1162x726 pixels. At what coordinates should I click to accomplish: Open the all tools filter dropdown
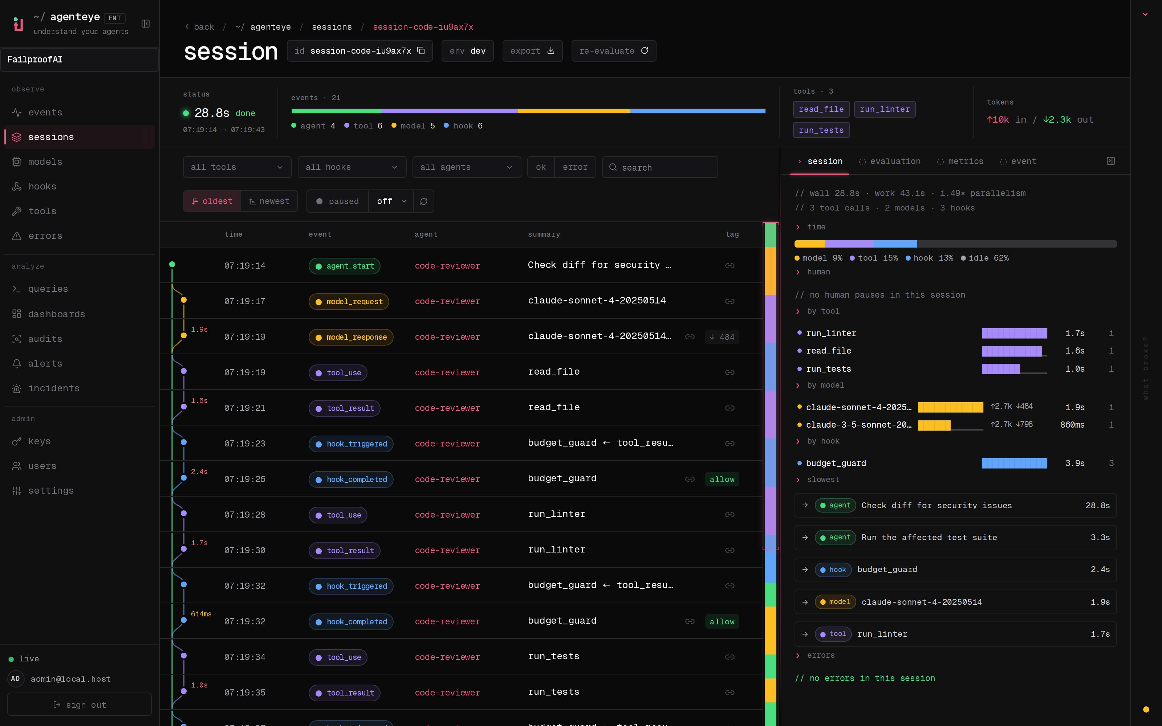pos(237,167)
